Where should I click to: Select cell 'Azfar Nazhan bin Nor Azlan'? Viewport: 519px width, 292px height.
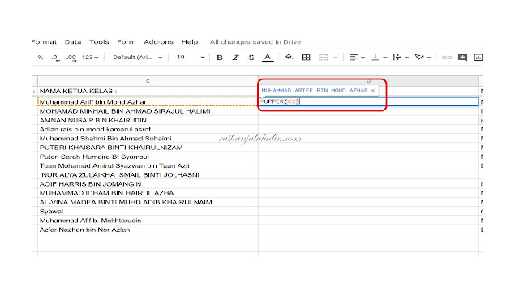click(148, 230)
